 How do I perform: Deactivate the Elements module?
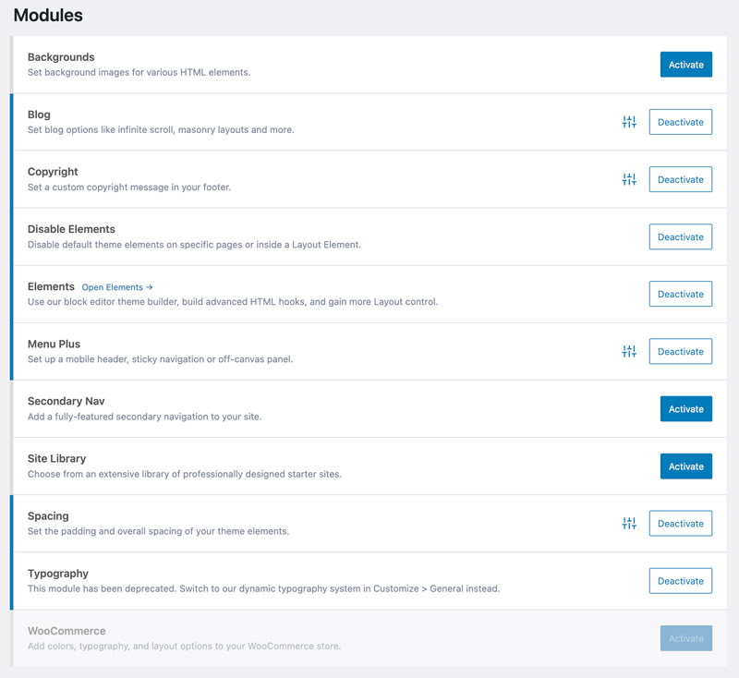click(x=680, y=294)
